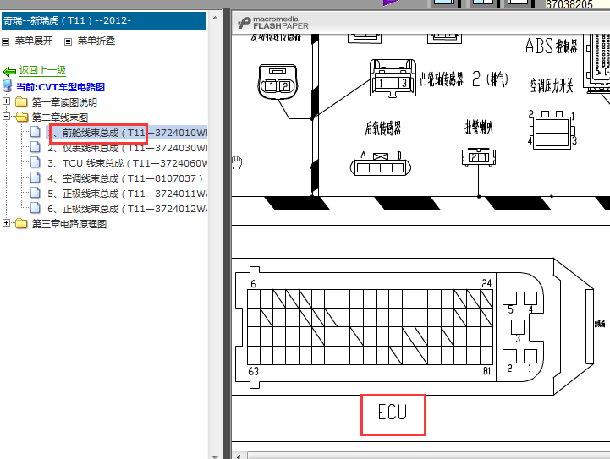Click the folder icon of 第三章电路原理图
This screenshot has height=459, width=610.
(21, 223)
